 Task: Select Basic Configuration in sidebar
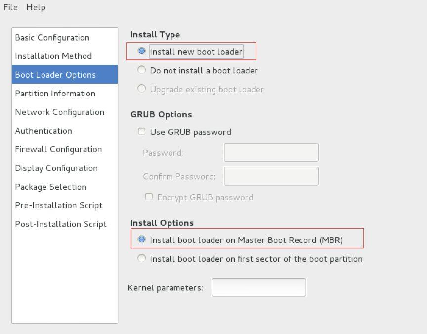coord(52,38)
